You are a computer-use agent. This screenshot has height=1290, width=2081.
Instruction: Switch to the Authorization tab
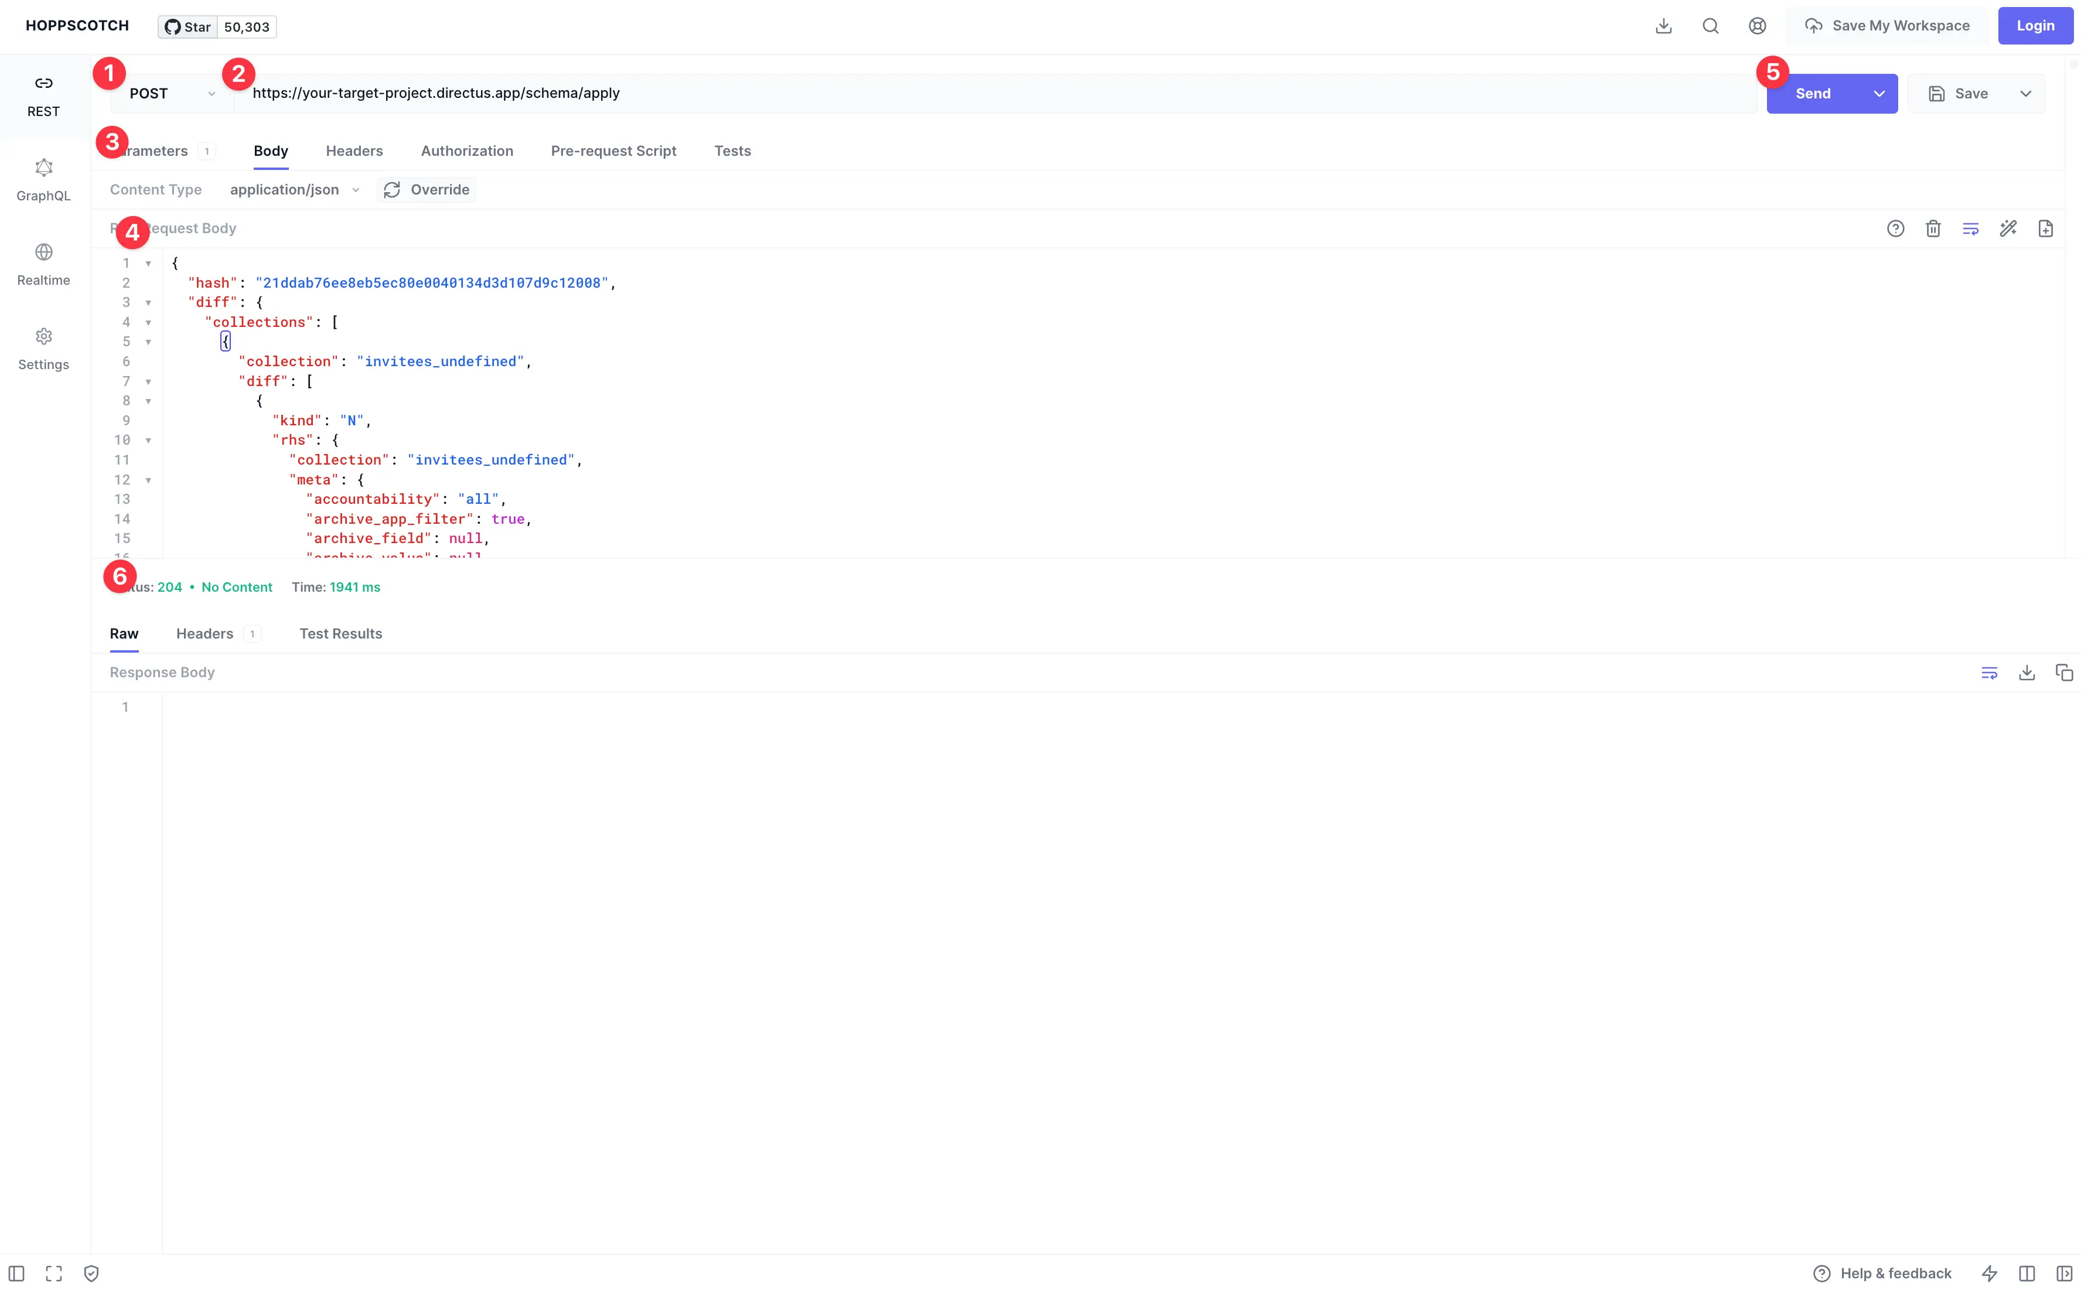pos(467,151)
